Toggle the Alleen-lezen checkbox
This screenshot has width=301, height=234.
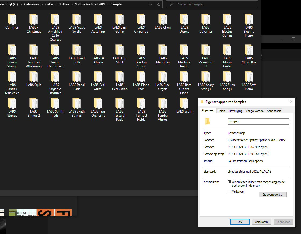(x=229, y=182)
